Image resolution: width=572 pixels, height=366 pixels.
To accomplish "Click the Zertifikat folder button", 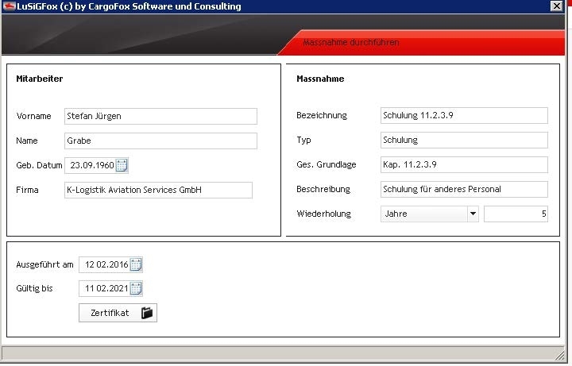I will [118, 313].
